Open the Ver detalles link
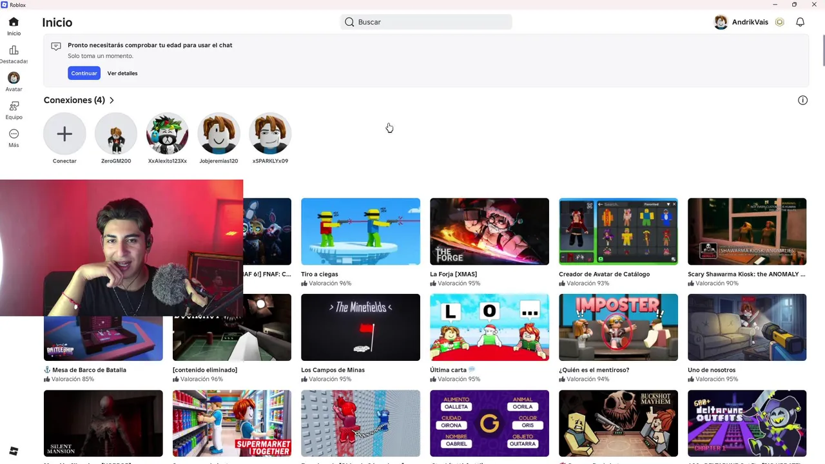825x464 pixels. pyautogui.click(x=122, y=73)
